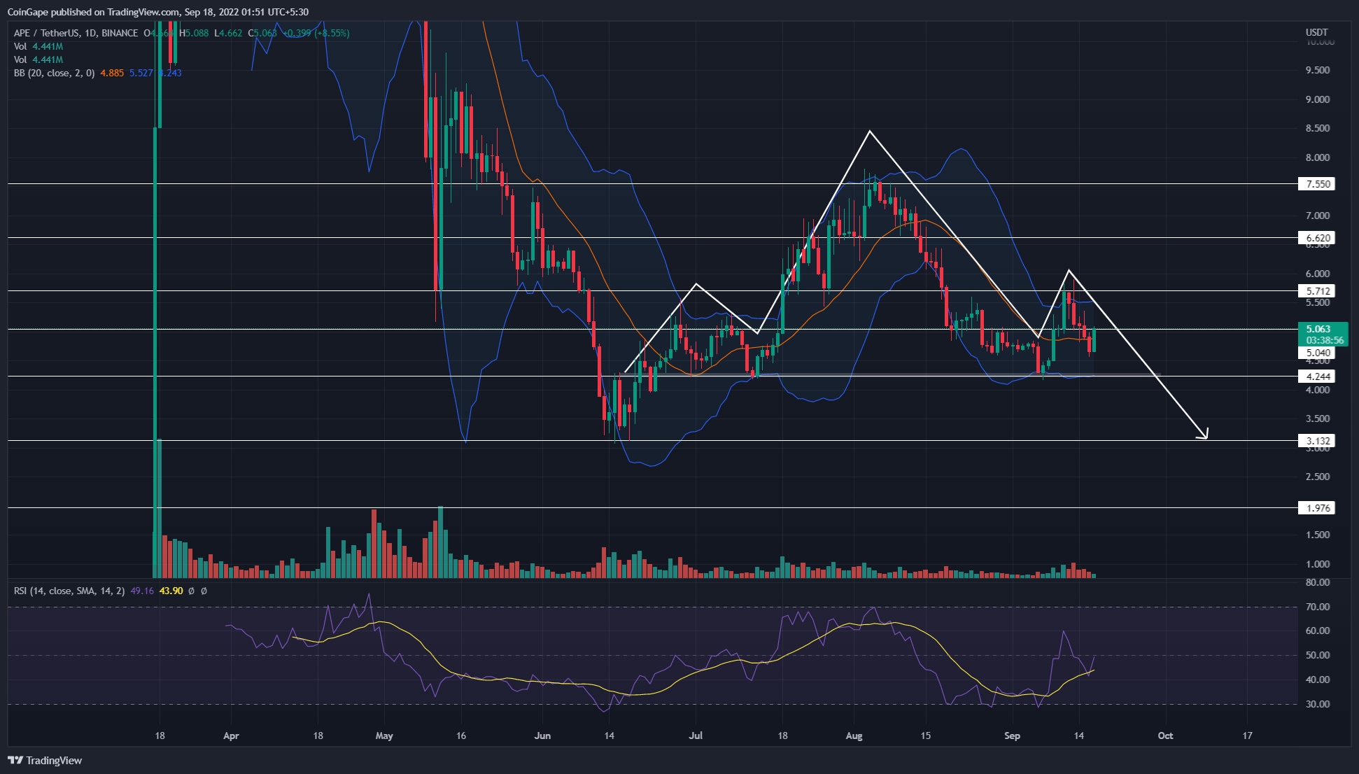
Task: Click the change percentage (+8.55%) in legend
Action: (332, 33)
